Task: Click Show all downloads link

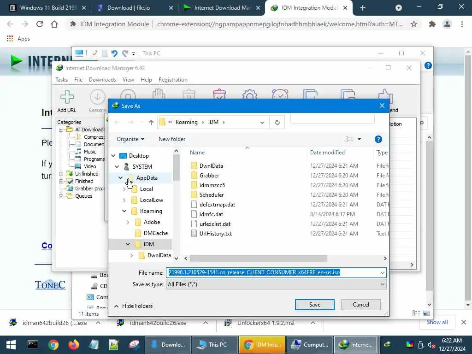Action: click(437, 322)
